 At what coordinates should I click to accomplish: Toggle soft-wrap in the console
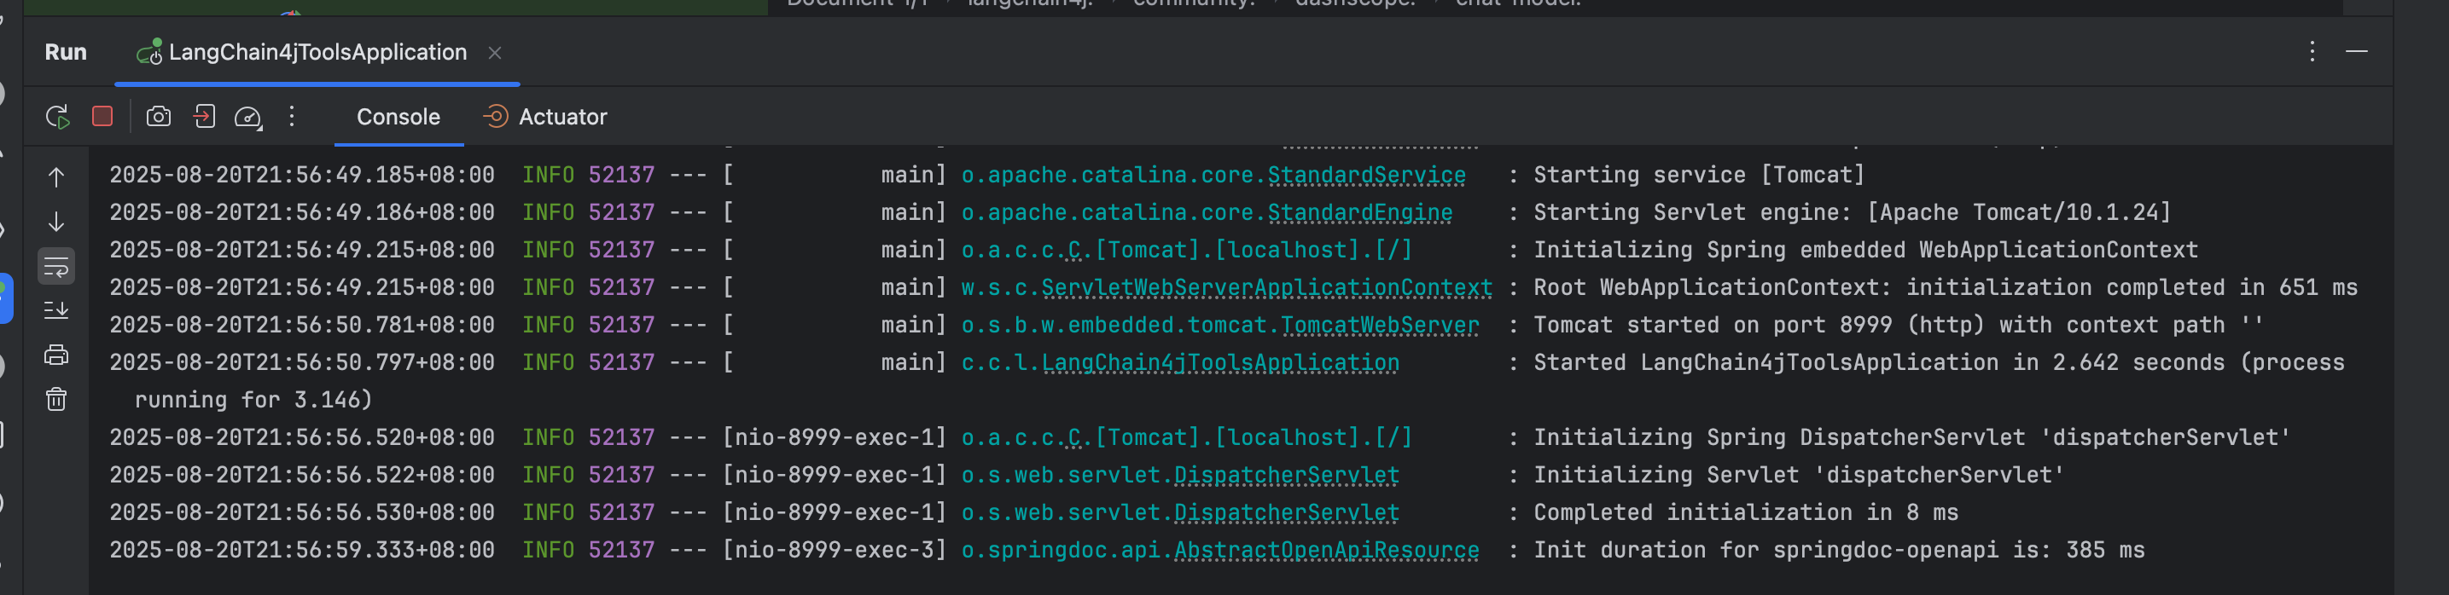pos(56,266)
